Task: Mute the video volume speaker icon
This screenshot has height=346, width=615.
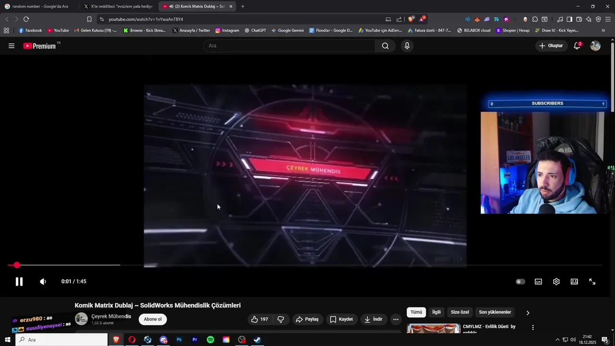Action: [x=43, y=282]
